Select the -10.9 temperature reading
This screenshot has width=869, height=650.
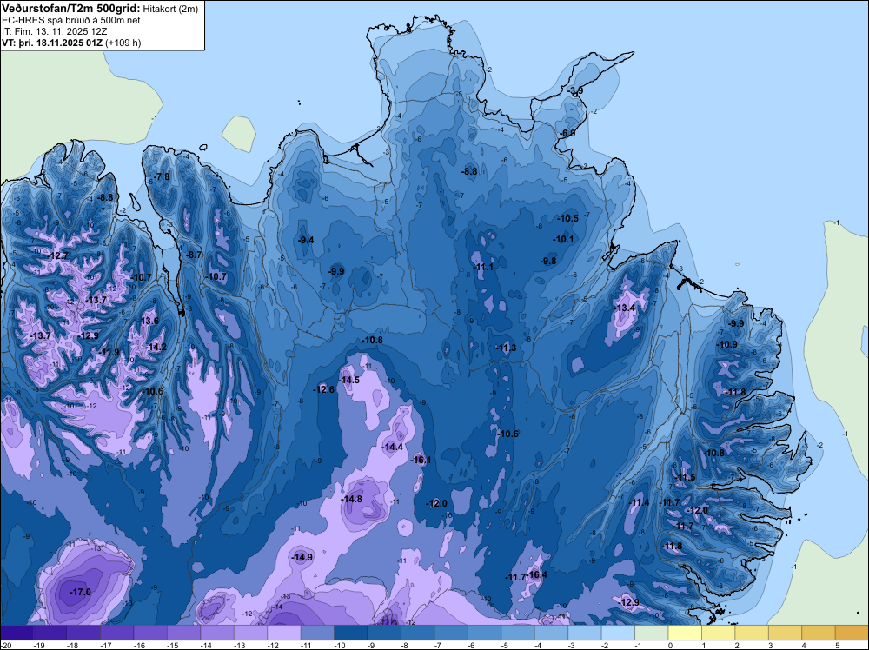pos(726,344)
